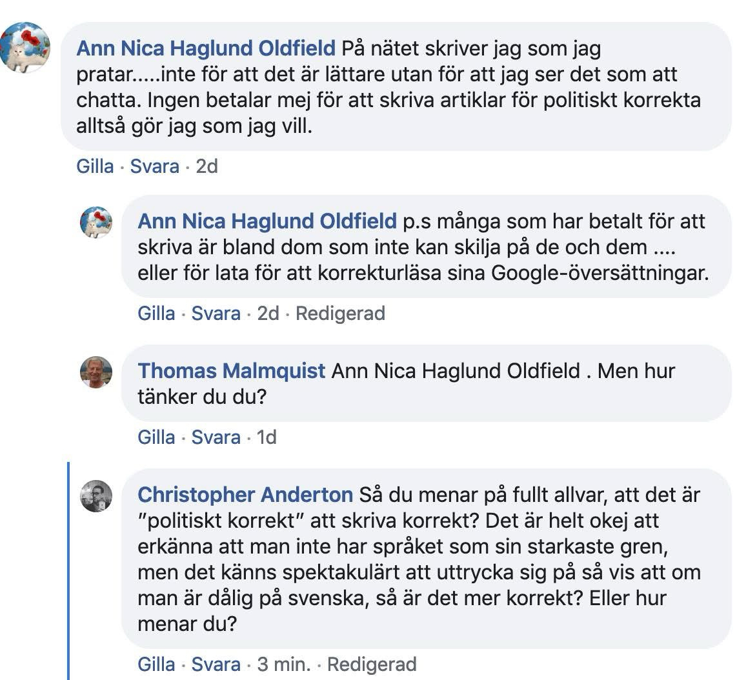Image resolution: width=746 pixels, height=680 pixels.
Task: Open Thomas Malmquist's profile via name link
Action: tap(232, 371)
